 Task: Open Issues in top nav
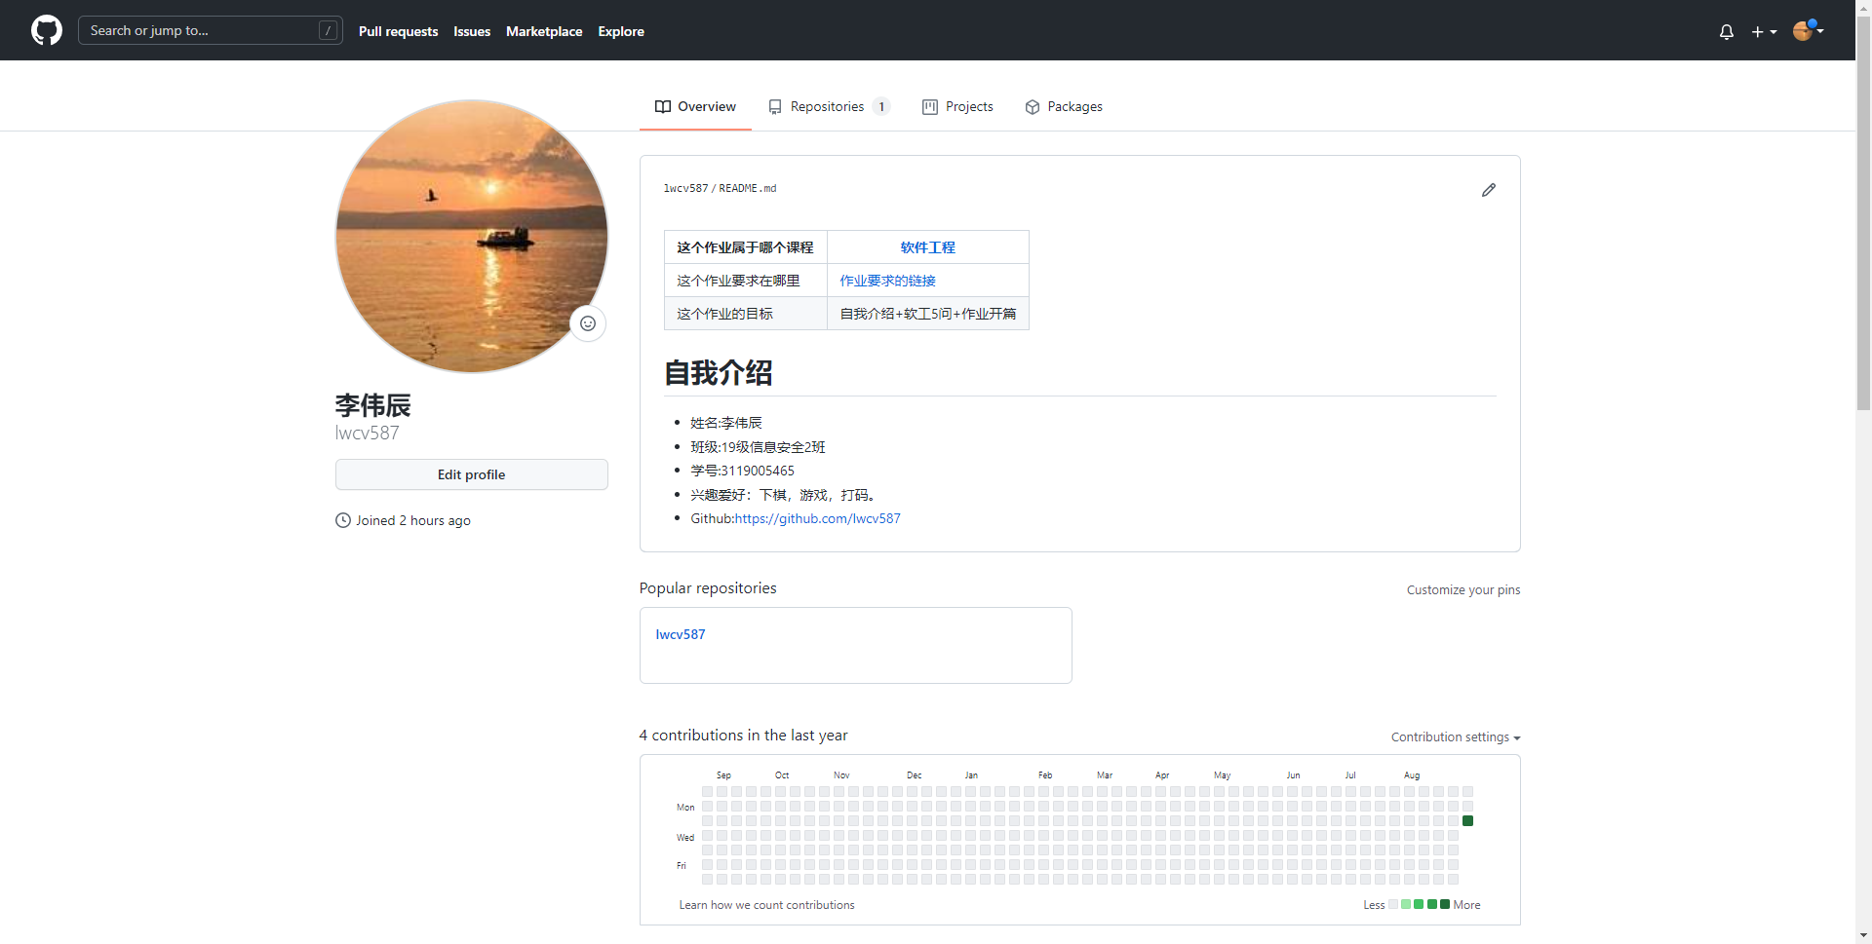pyautogui.click(x=472, y=31)
